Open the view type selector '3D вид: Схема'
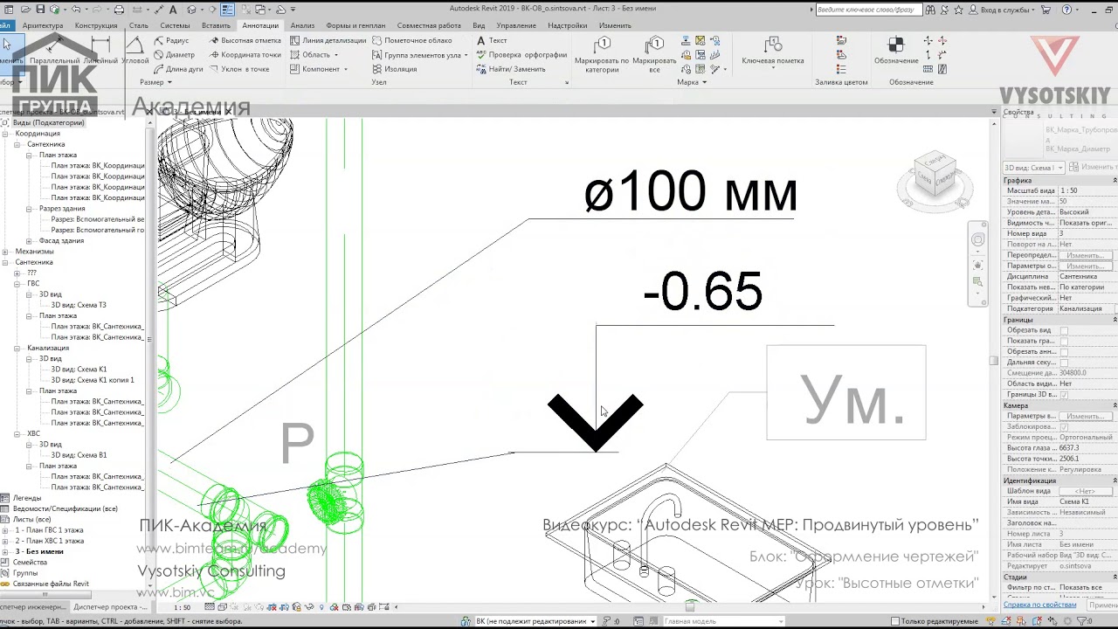The image size is (1118, 629). 1034,167
